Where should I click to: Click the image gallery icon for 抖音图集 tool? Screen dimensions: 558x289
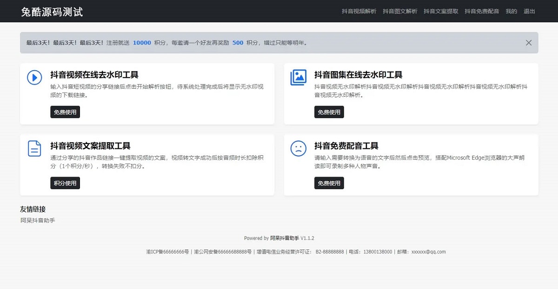tap(298, 77)
